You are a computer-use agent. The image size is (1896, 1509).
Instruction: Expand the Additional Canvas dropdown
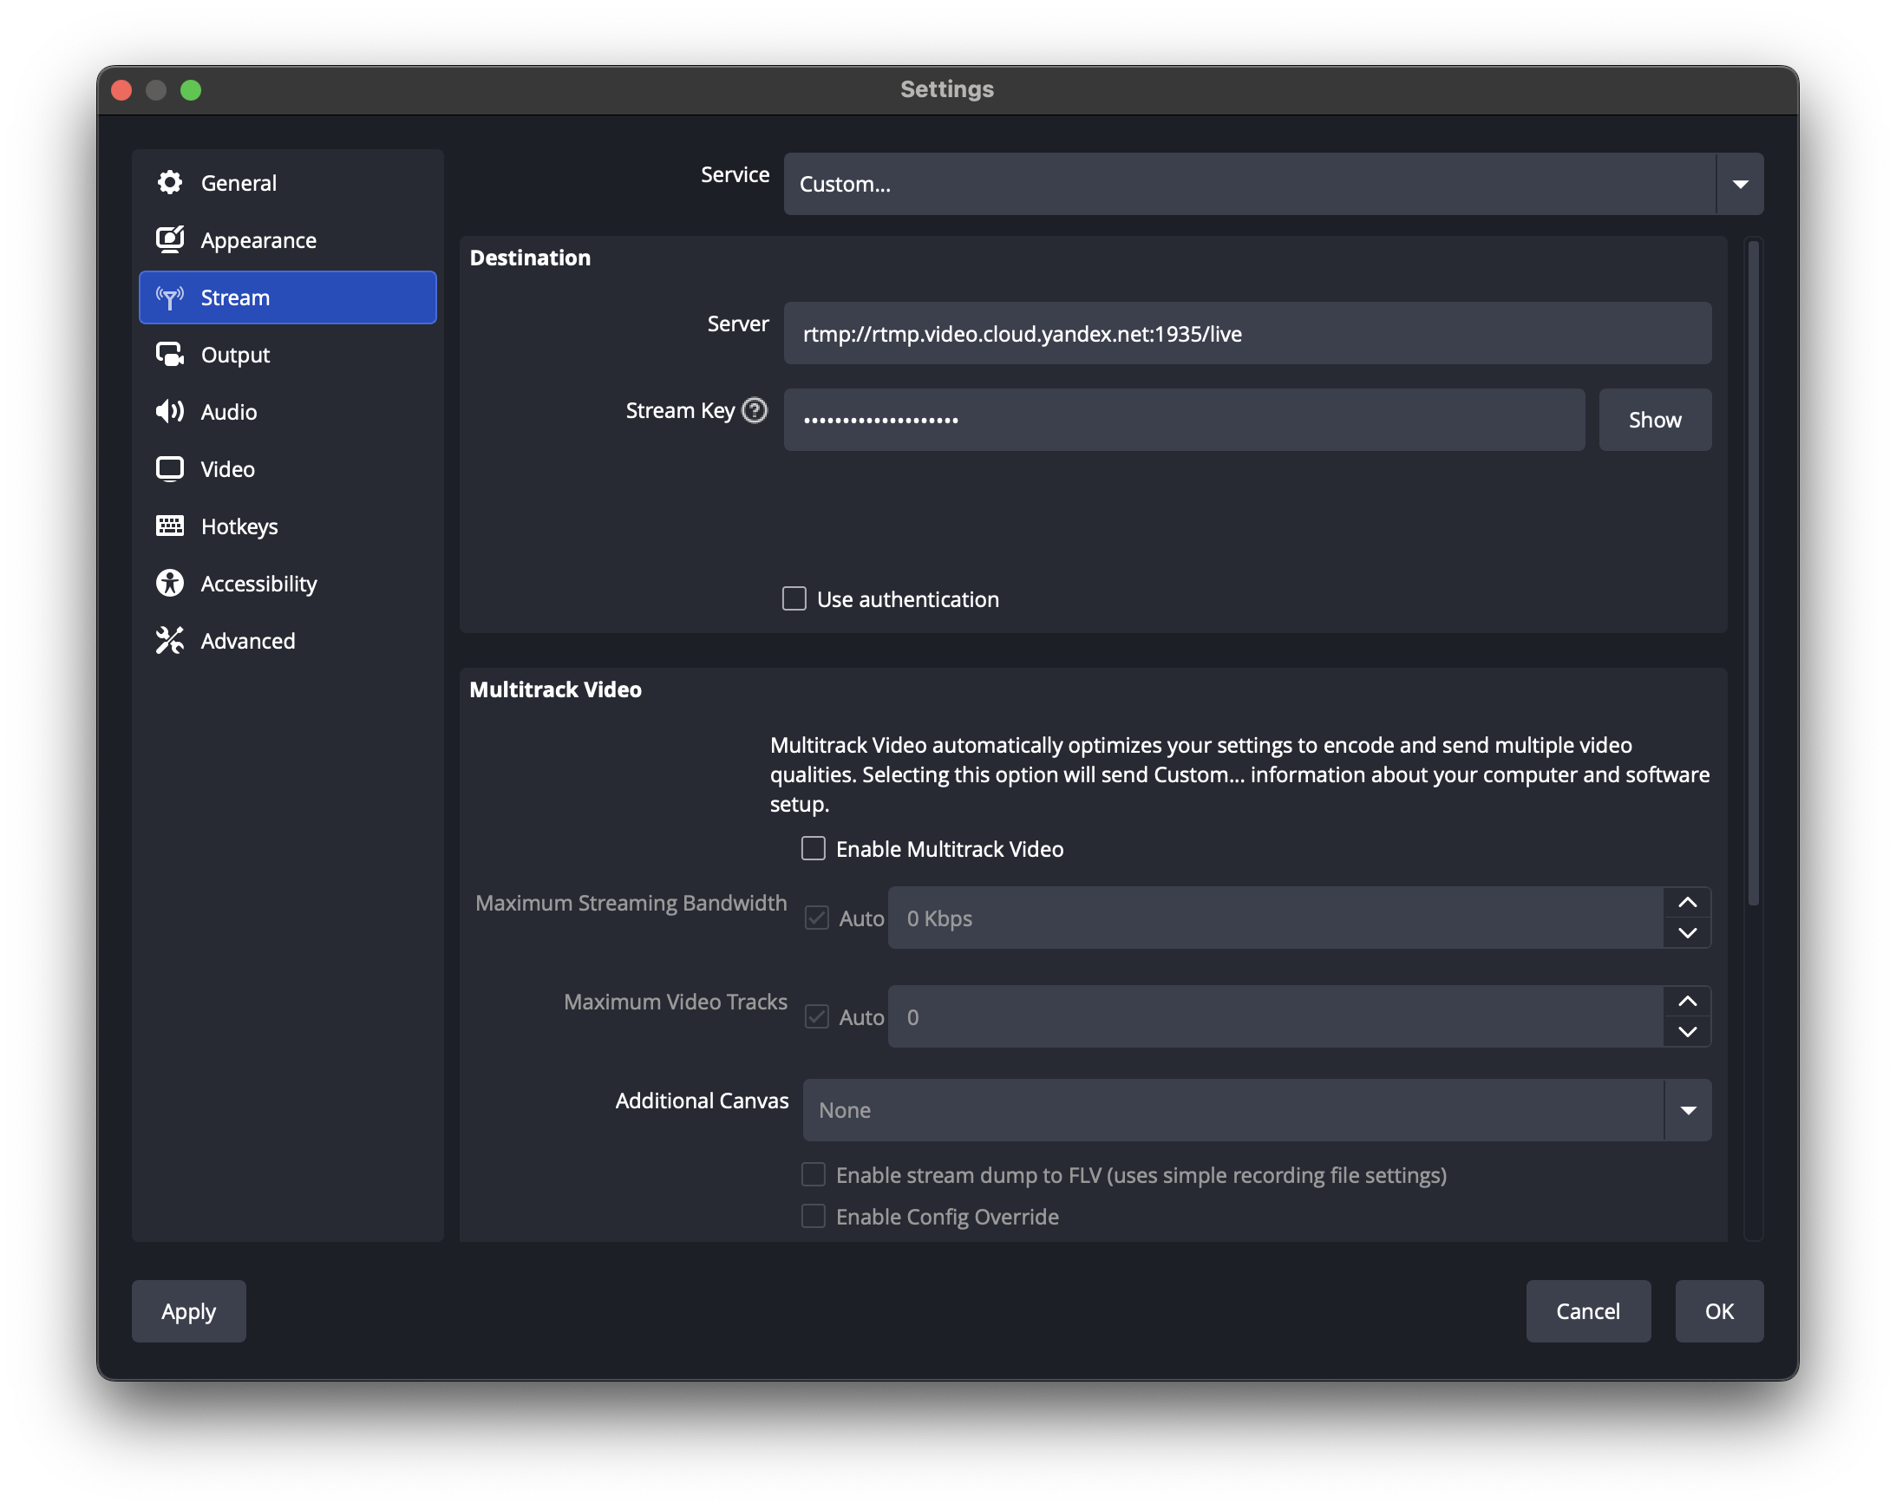pos(1687,1110)
